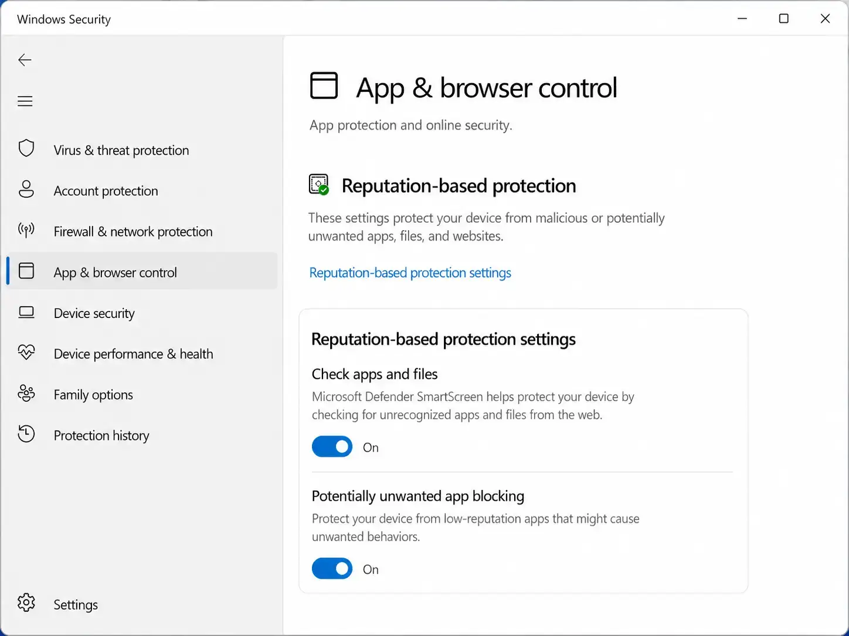Click the Windows Security window title
The image size is (849, 636).
tap(64, 19)
